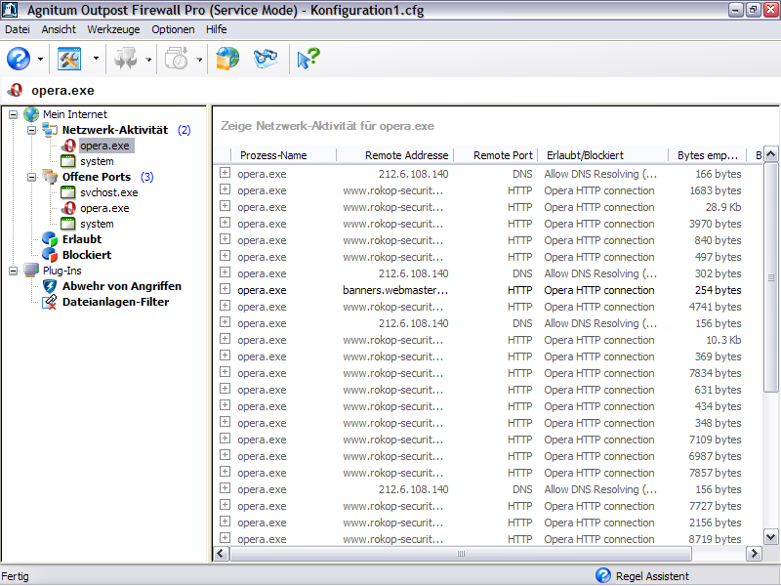The image size is (781, 586).
Task: Click the globe update toolbar icon
Action: click(x=227, y=59)
